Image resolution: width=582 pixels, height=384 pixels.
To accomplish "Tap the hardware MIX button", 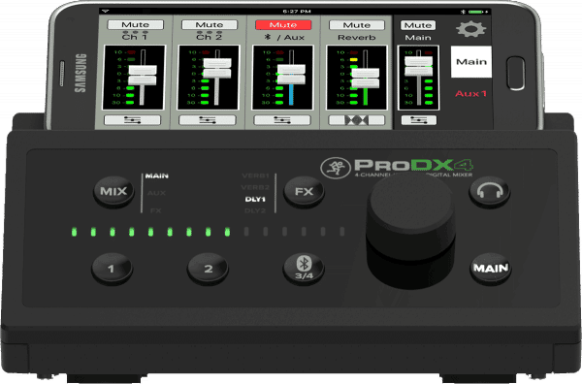I will (113, 191).
